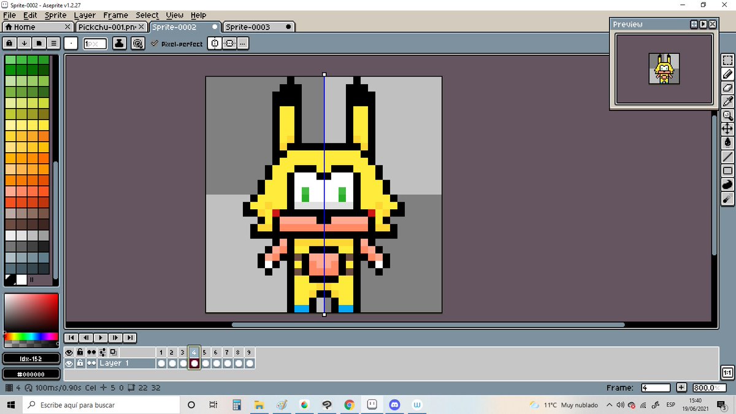
Task: Pick a color in the red gradient picker
Action: [31, 313]
